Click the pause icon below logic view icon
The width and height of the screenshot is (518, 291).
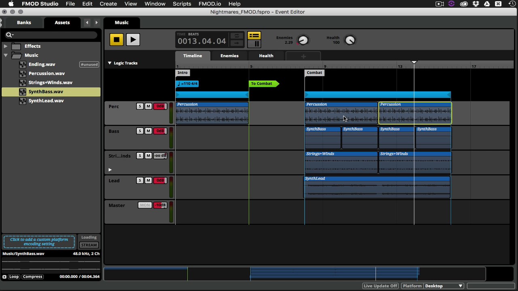pos(257,44)
